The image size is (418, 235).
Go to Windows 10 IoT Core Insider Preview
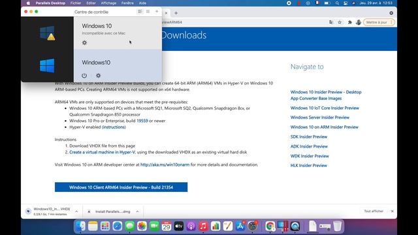[x=325, y=108]
